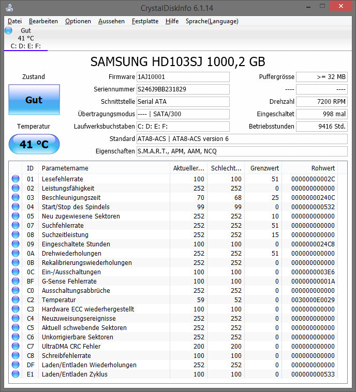The height and width of the screenshot is (392, 356).
Task: Click the Betriebsstunden field showing 9416 Std.
Action: 322,126
